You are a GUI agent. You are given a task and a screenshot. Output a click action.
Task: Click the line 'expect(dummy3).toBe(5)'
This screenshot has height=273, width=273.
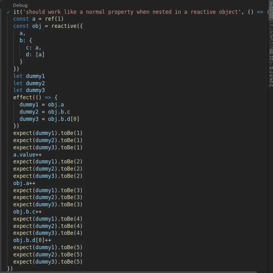coord(48,262)
